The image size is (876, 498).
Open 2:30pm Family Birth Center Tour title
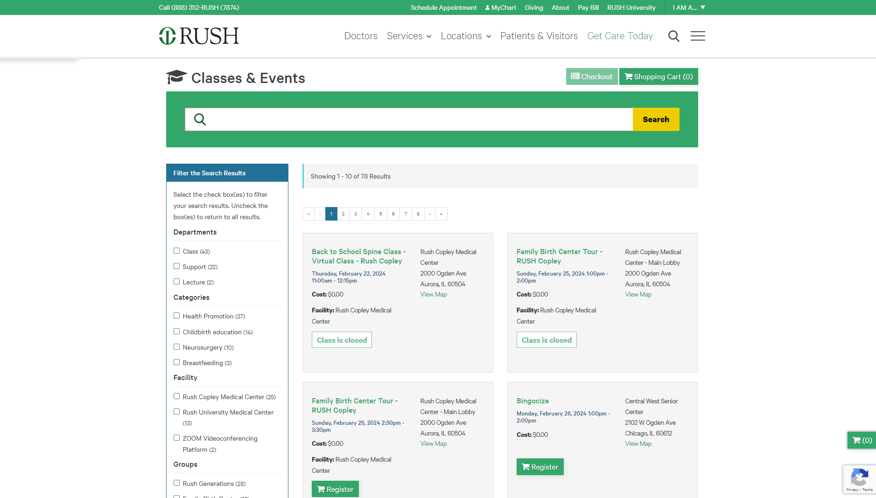355,405
